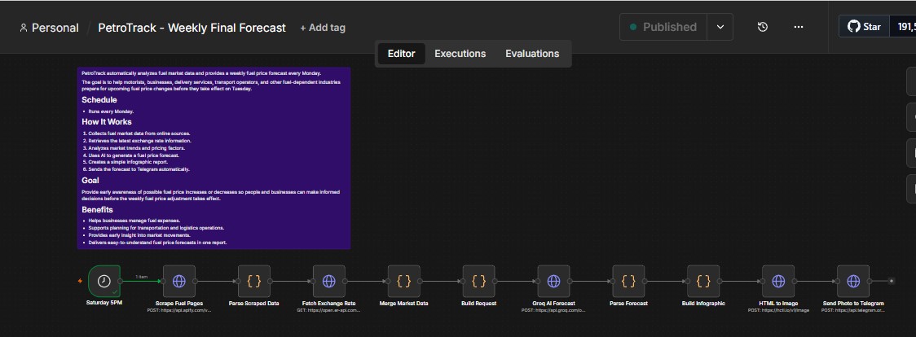Select the Parse Forecast code node
The image size is (916, 337).
coord(628,281)
